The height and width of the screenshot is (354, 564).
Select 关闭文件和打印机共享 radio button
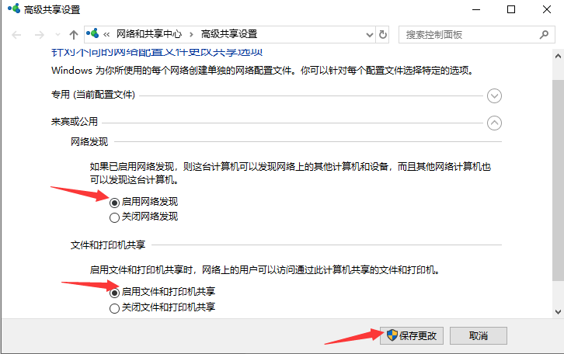(x=115, y=308)
